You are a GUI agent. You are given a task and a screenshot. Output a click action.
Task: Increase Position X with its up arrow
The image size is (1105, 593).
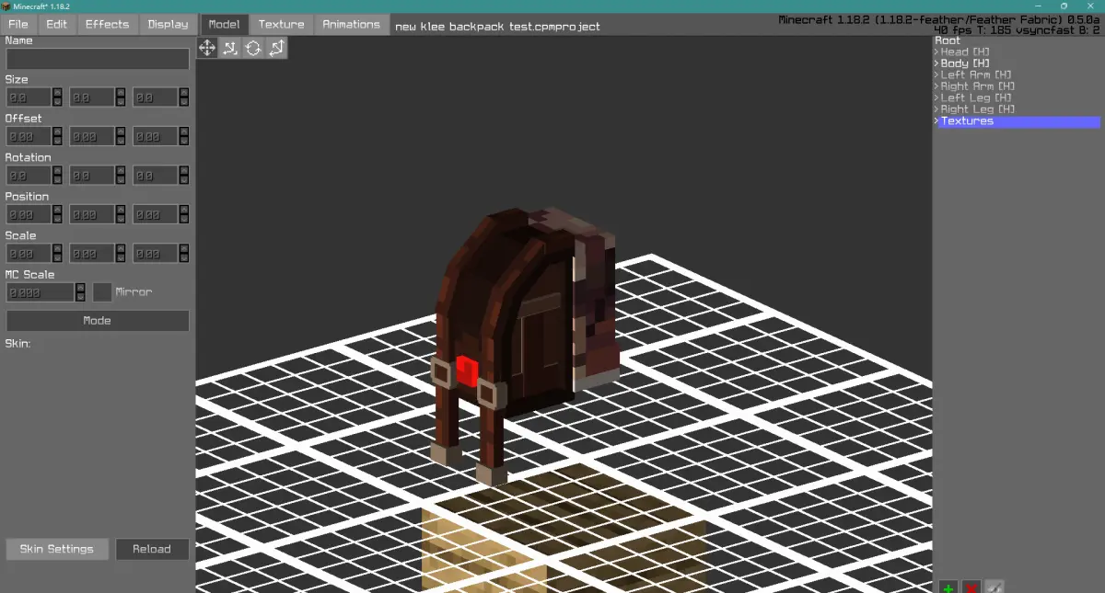57,210
